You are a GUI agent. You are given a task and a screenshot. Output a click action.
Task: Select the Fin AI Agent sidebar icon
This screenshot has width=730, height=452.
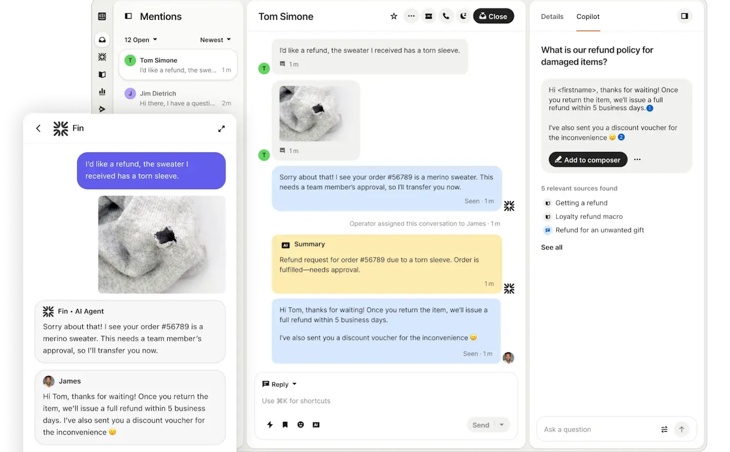[102, 57]
